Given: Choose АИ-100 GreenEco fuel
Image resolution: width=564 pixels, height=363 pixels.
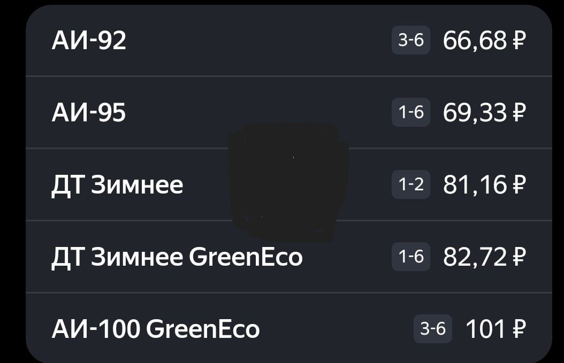Looking at the screenshot, I should pyautogui.click(x=156, y=329).
